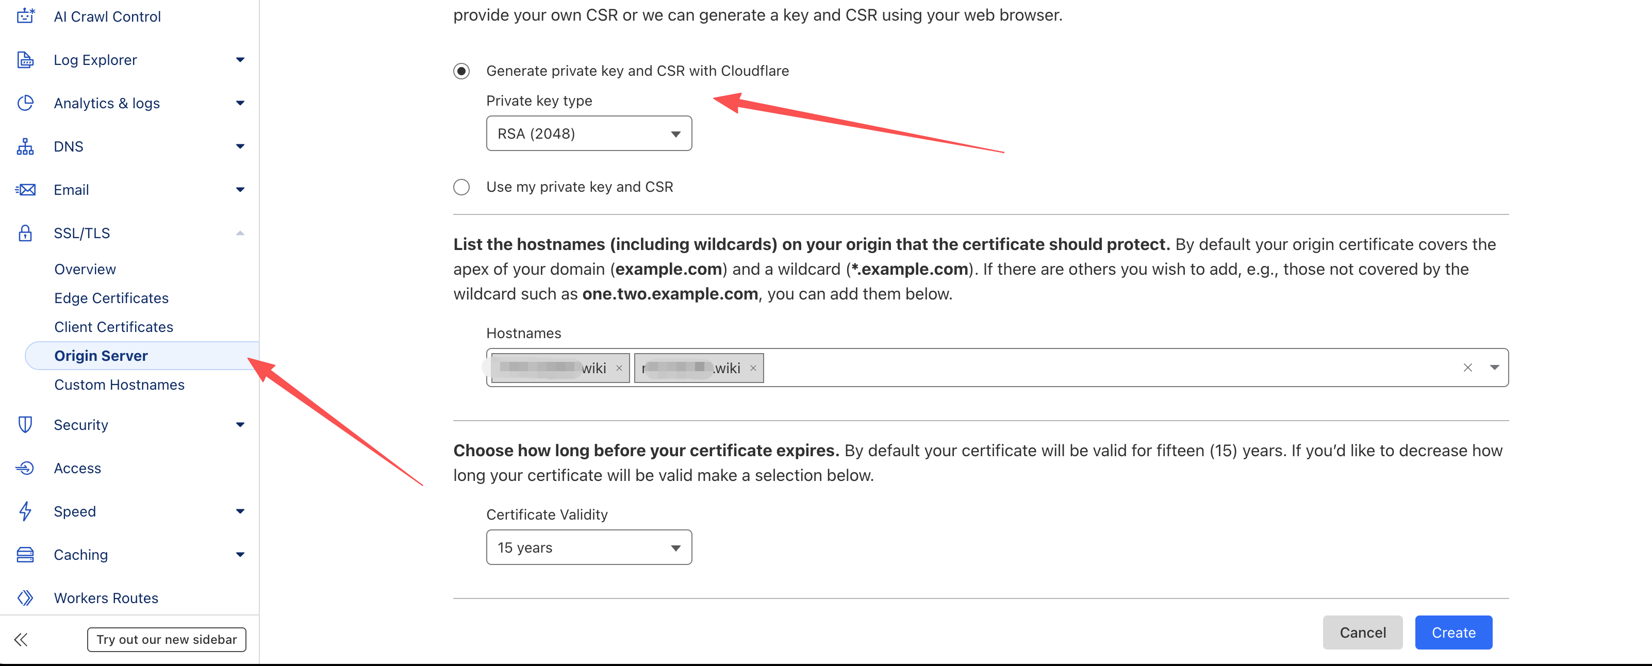Go to Custom Hostnames in sidebar
This screenshot has width=1652, height=666.
point(119,385)
